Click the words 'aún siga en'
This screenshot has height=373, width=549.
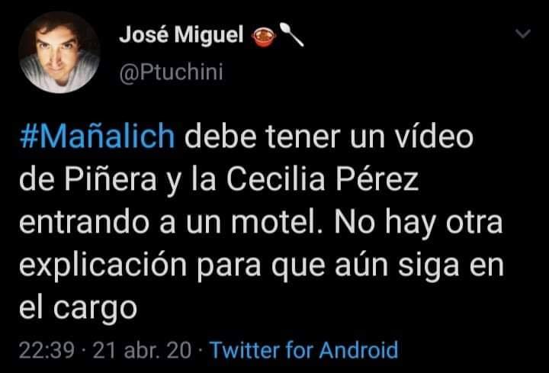[420, 266]
